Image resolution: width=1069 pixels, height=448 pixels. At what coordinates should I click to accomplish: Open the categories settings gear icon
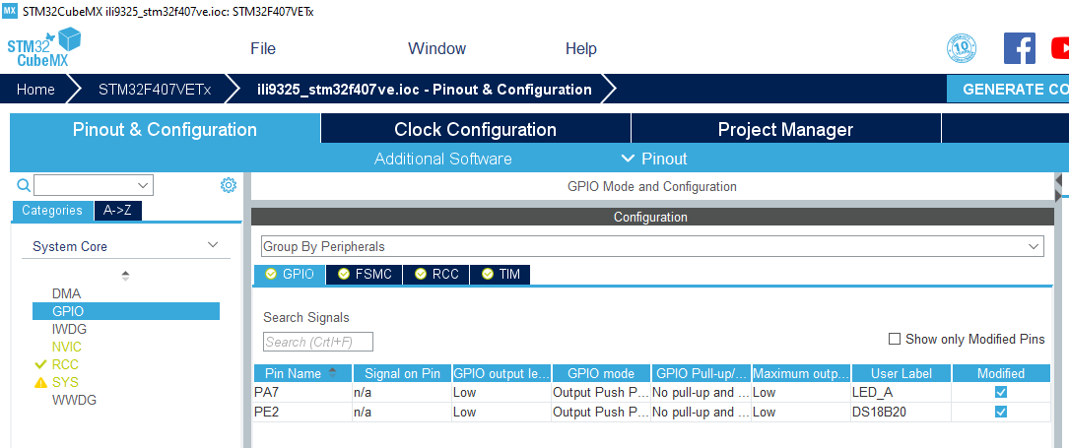tap(229, 185)
